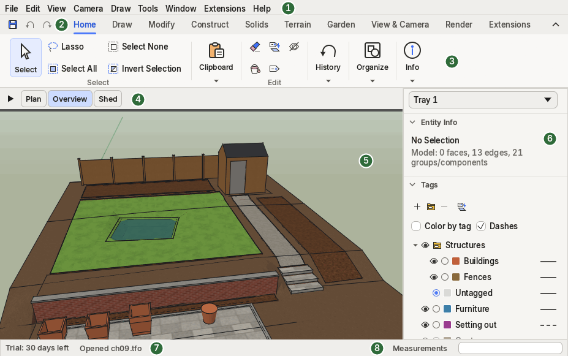Click tag-assign icon in Tags toolbar
The width and height of the screenshot is (568, 356).
(461, 206)
